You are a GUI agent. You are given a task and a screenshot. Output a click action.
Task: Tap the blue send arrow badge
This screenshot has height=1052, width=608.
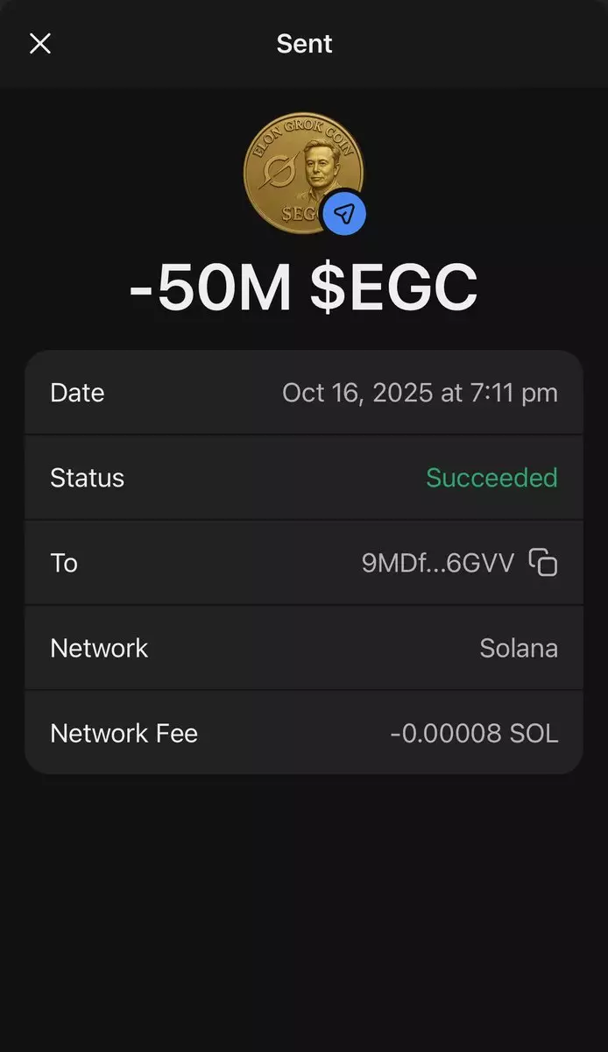click(343, 213)
